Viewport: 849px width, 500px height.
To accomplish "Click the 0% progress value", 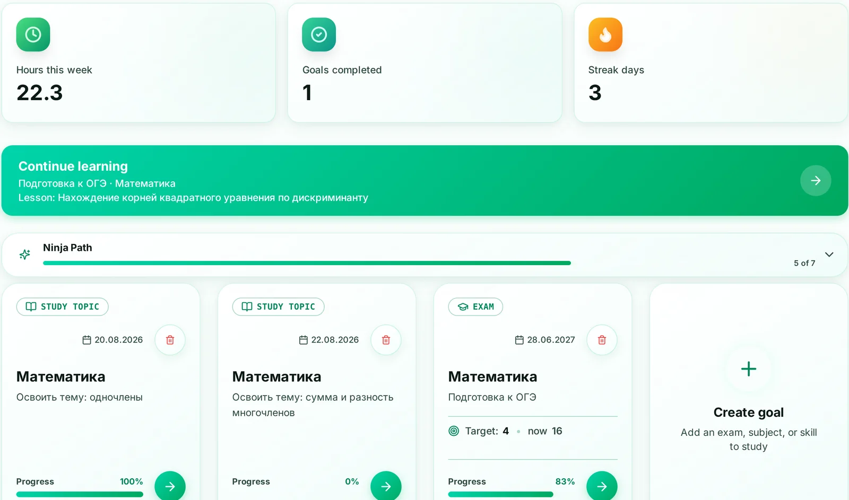I will [352, 481].
